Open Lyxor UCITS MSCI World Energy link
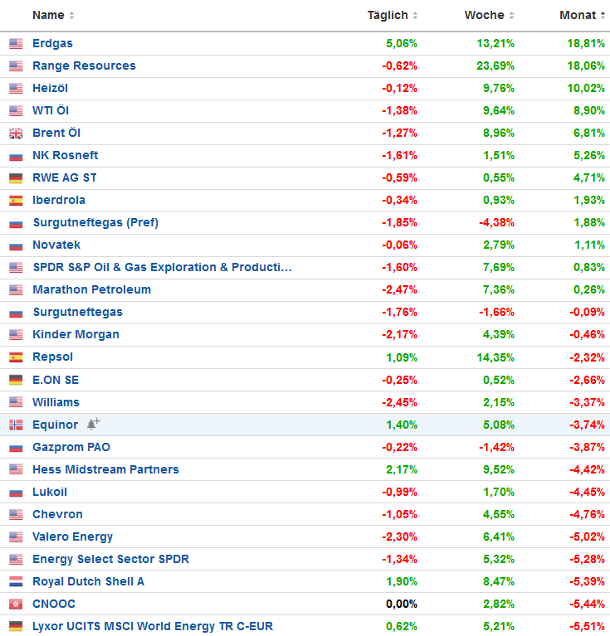 click(x=153, y=626)
